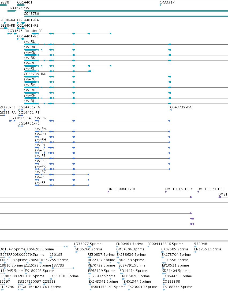228x291 pixels.
Task: Select the sky gene label
Action: pos(27,8)
